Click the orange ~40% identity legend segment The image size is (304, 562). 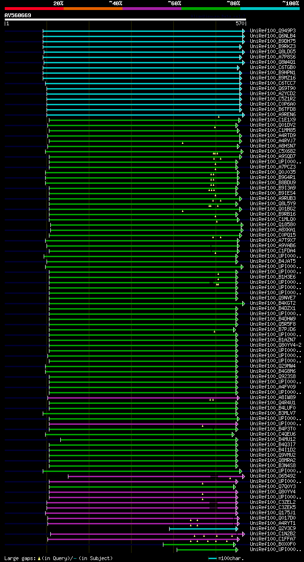click(93, 8)
